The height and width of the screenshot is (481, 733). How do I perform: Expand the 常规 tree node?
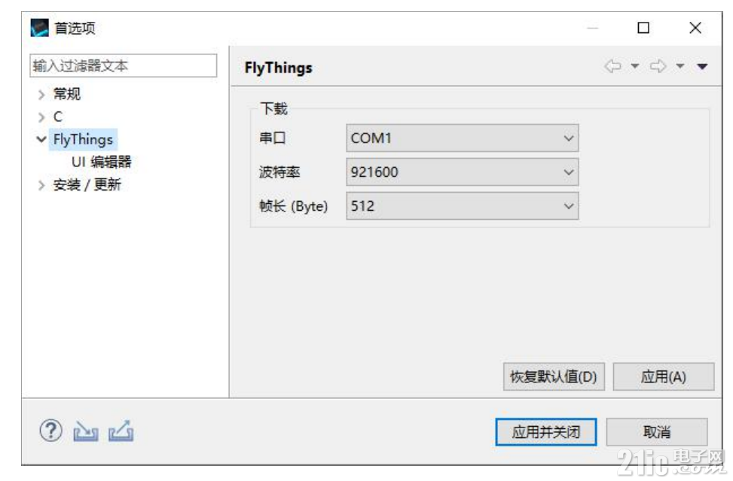click(x=41, y=95)
